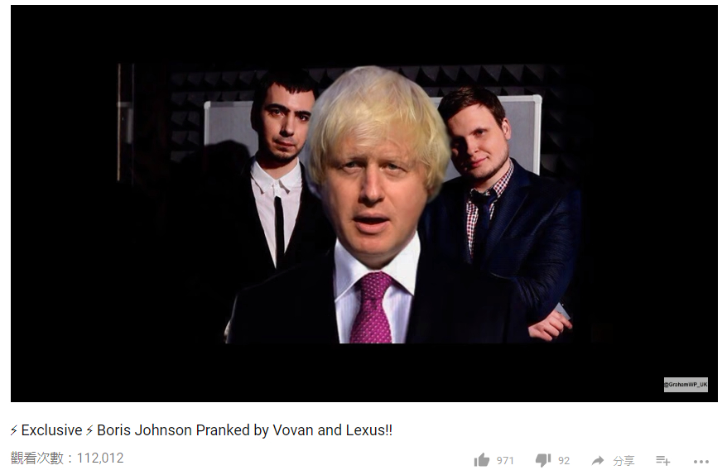Open the three-dots more actions menu

[x=701, y=461]
